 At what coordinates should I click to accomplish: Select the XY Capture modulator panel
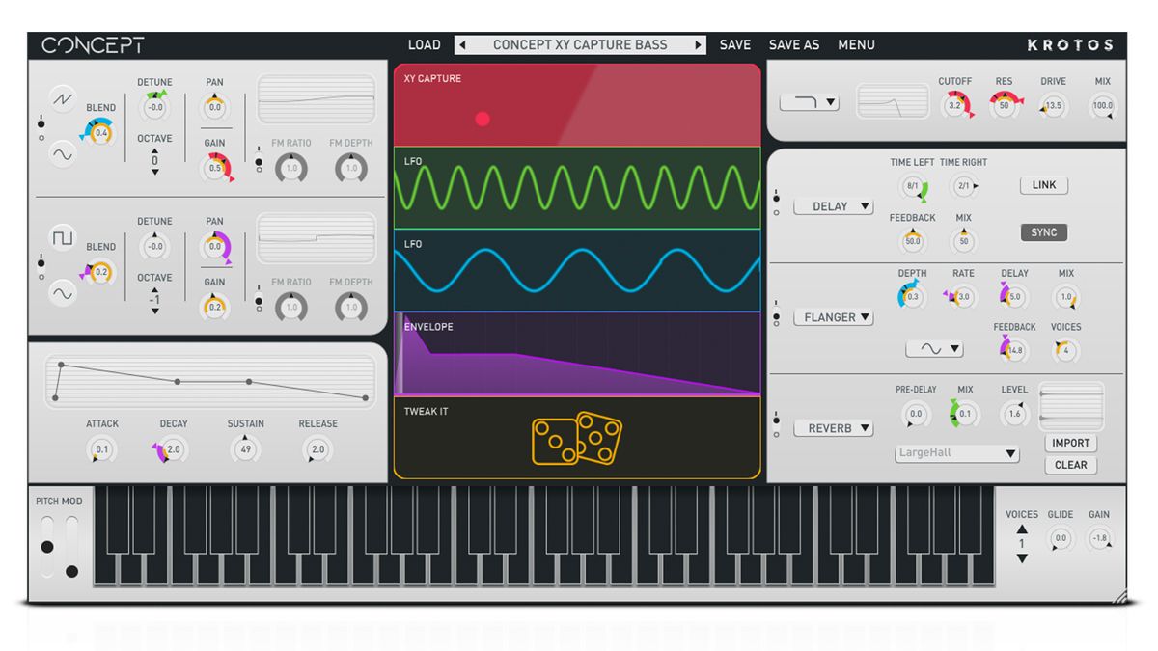[577, 105]
